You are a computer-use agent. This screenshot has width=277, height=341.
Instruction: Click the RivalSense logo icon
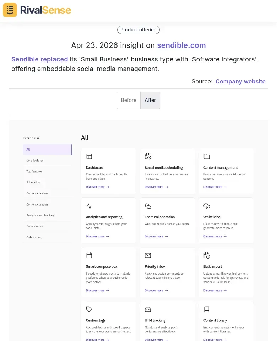pyautogui.click(x=10, y=10)
